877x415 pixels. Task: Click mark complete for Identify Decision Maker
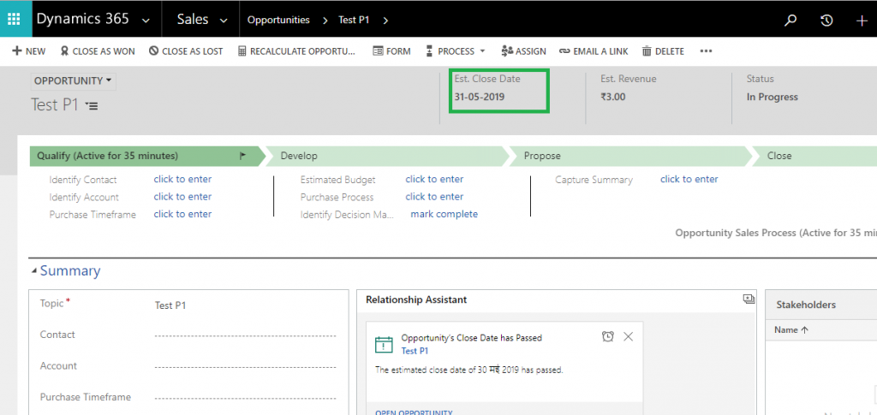(444, 215)
